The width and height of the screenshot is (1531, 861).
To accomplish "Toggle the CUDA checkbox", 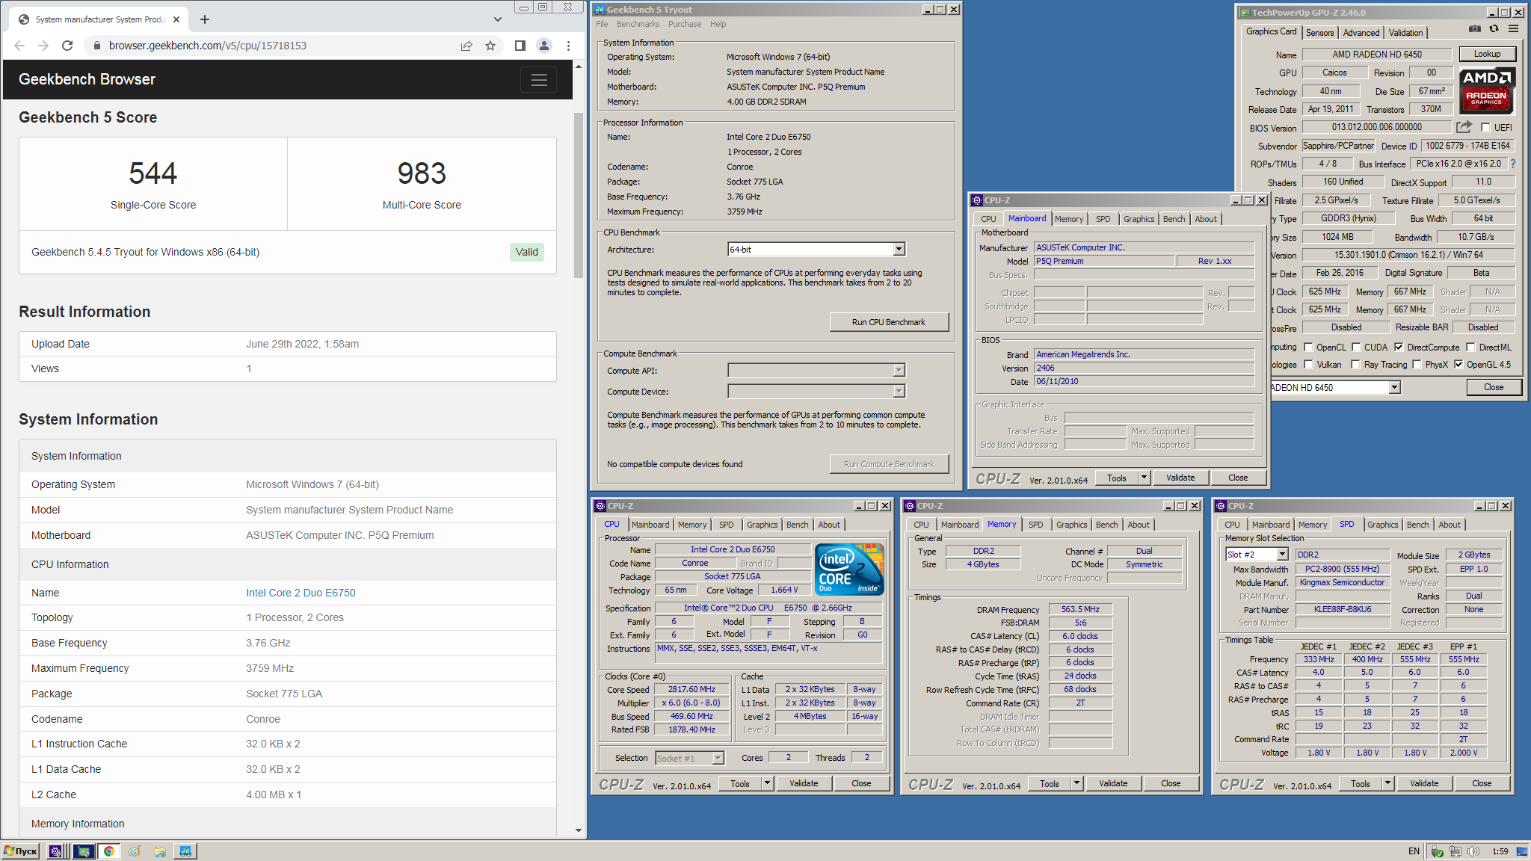I will (1356, 348).
